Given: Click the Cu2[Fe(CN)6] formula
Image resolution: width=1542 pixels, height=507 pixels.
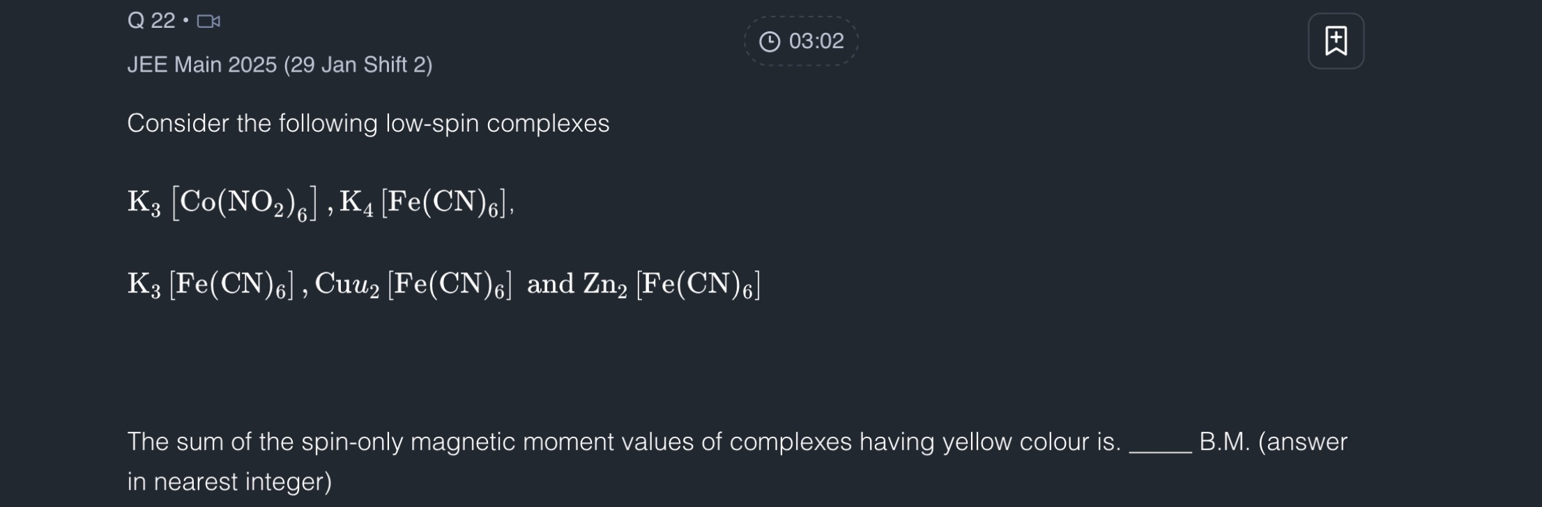Looking at the screenshot, I should [413, 285].
